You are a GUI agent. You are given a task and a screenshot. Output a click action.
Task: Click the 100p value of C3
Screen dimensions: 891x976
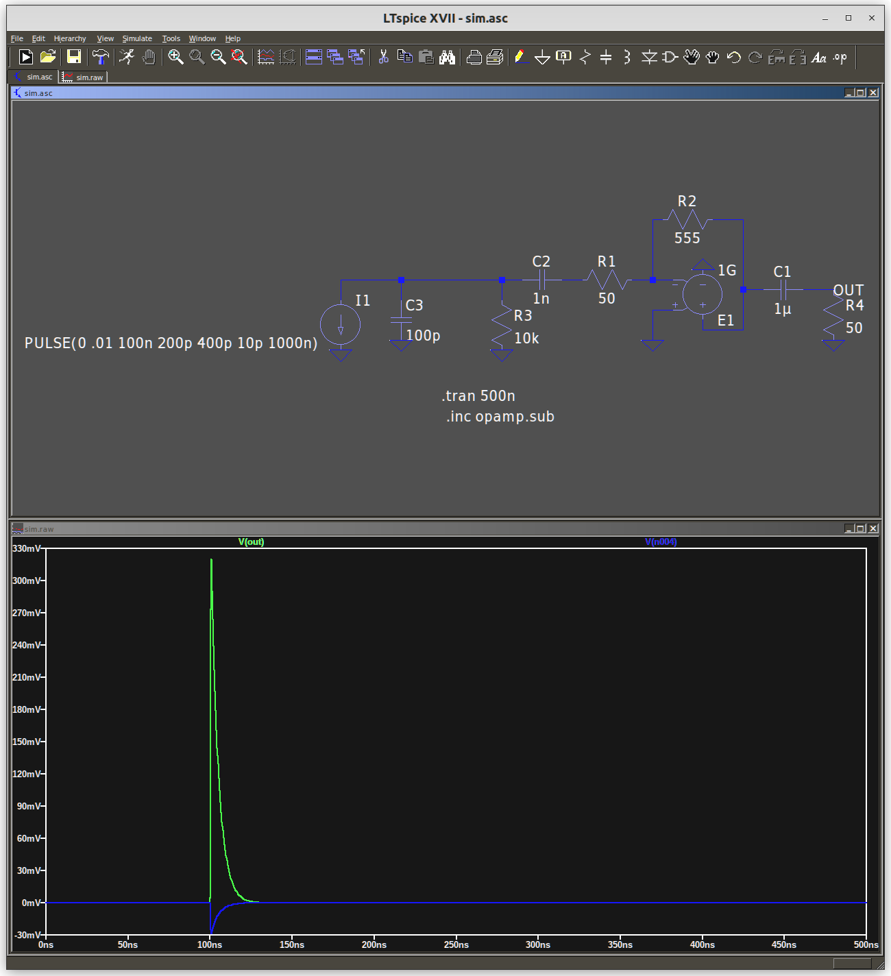click(423, 335)
